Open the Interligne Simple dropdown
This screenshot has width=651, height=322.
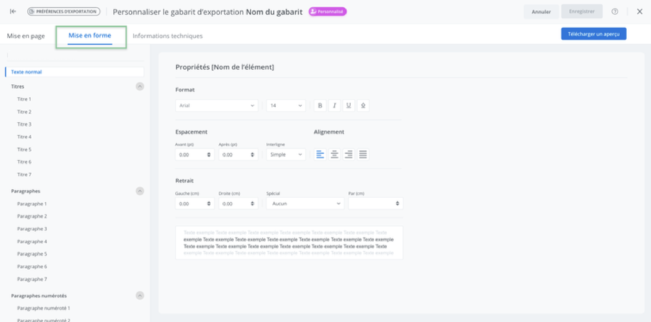coord(286,154)
